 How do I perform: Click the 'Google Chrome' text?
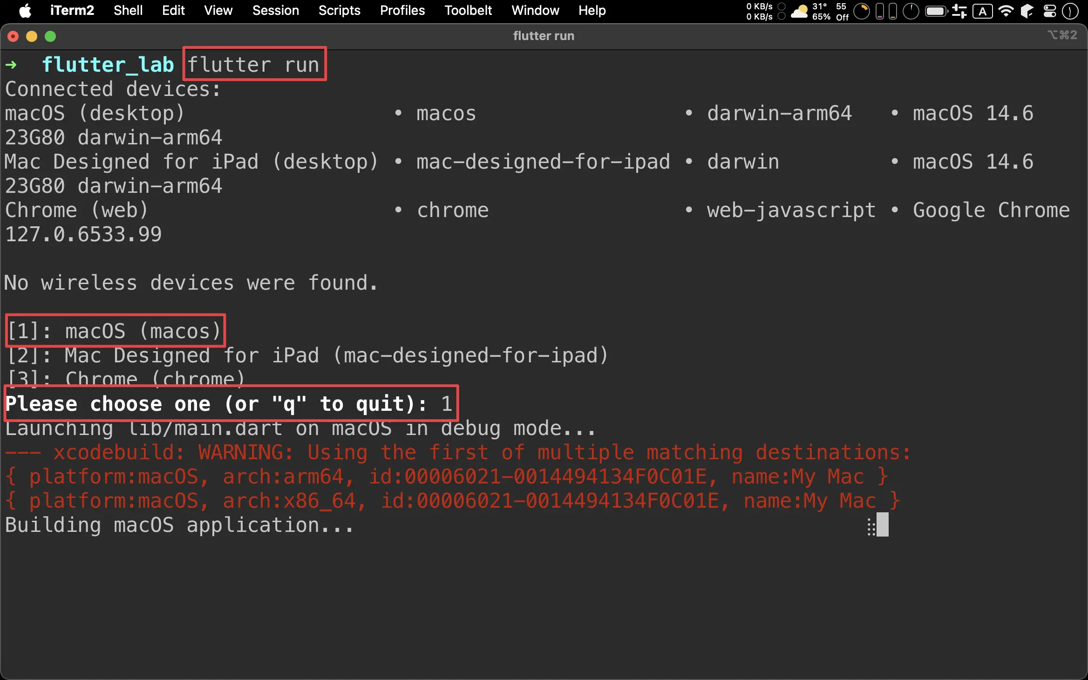click(991, 210)
